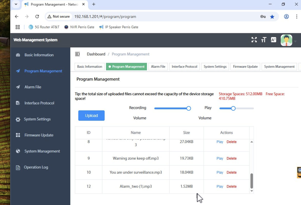Switch to the Alarm File tab

158,67
